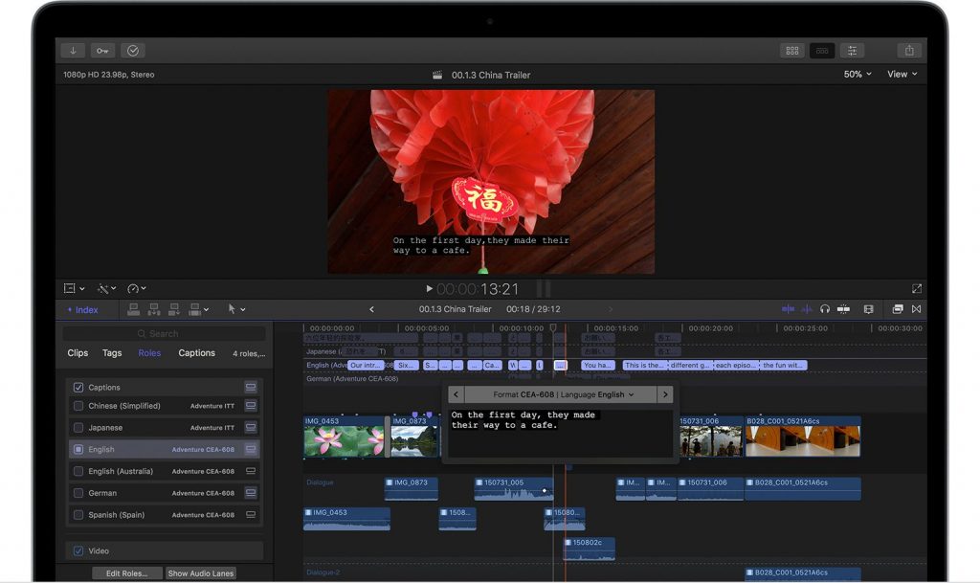This screenshot has width=980, height=583.
Task: Open the Select tool arrow dropdown
Action: pyautogui.click(x=236, y=309)
